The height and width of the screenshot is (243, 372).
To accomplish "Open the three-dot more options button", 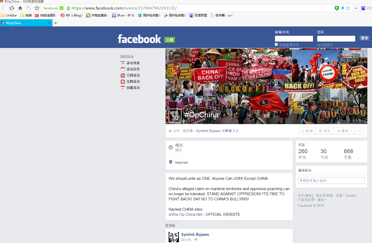I will (x=359, y=131).
